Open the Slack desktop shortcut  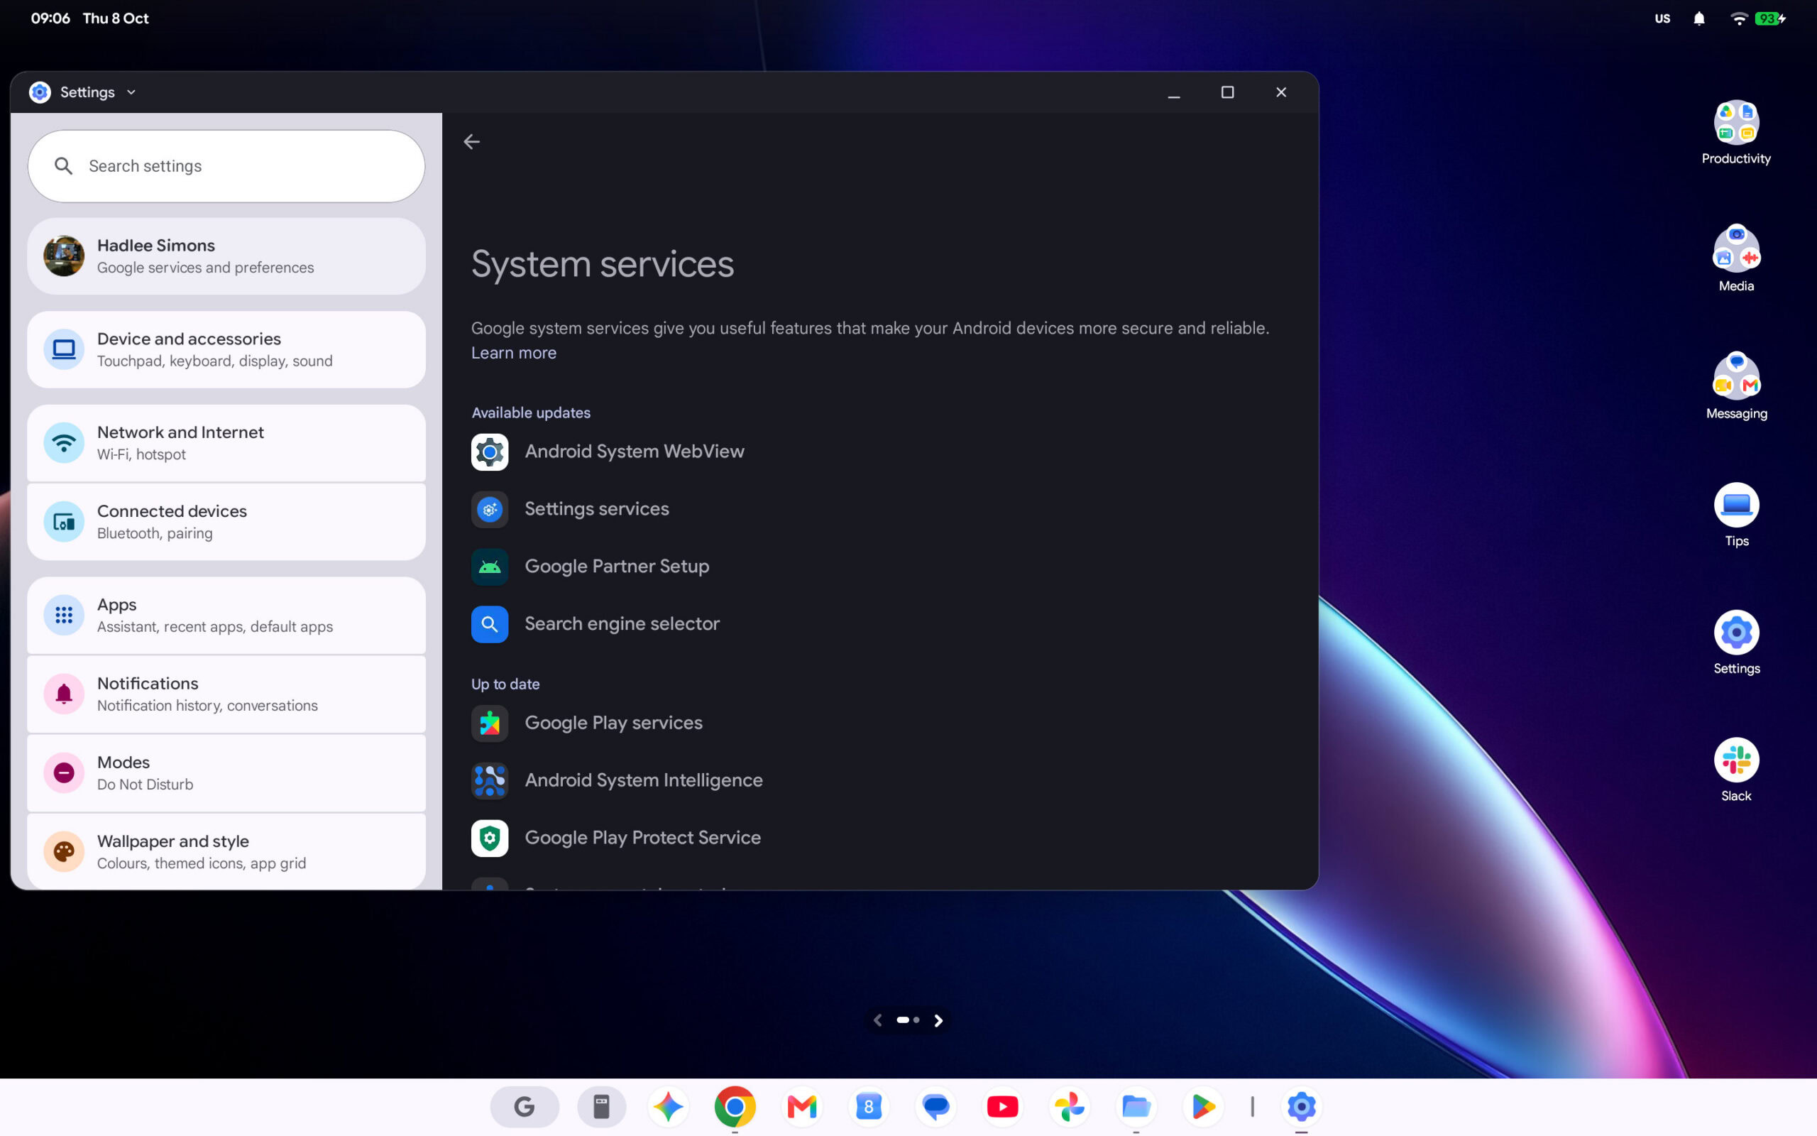1736,770
